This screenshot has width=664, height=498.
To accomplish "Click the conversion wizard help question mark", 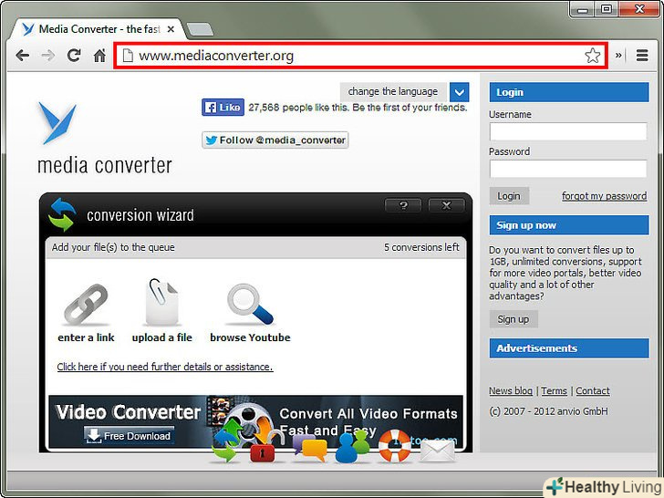I will (403, 205).
